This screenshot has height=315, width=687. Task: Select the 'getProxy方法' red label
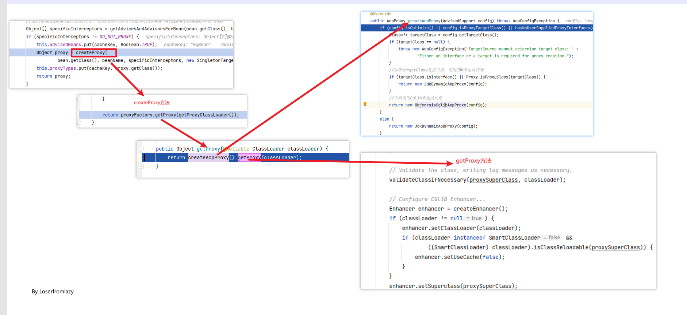click(x=474, y=161)
